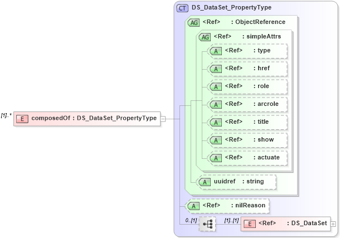Click the [1]..* cardinality label

point(6,115)
